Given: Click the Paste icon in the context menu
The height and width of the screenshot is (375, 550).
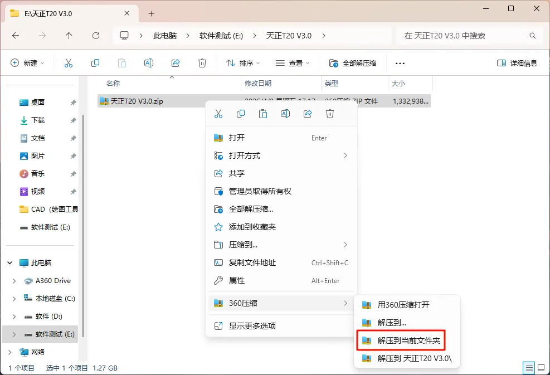Looking at the screenshot, I should (x=263, y=114).
